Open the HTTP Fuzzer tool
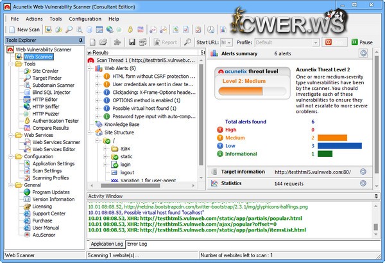385x263 pixels. [x=46, y=114]
